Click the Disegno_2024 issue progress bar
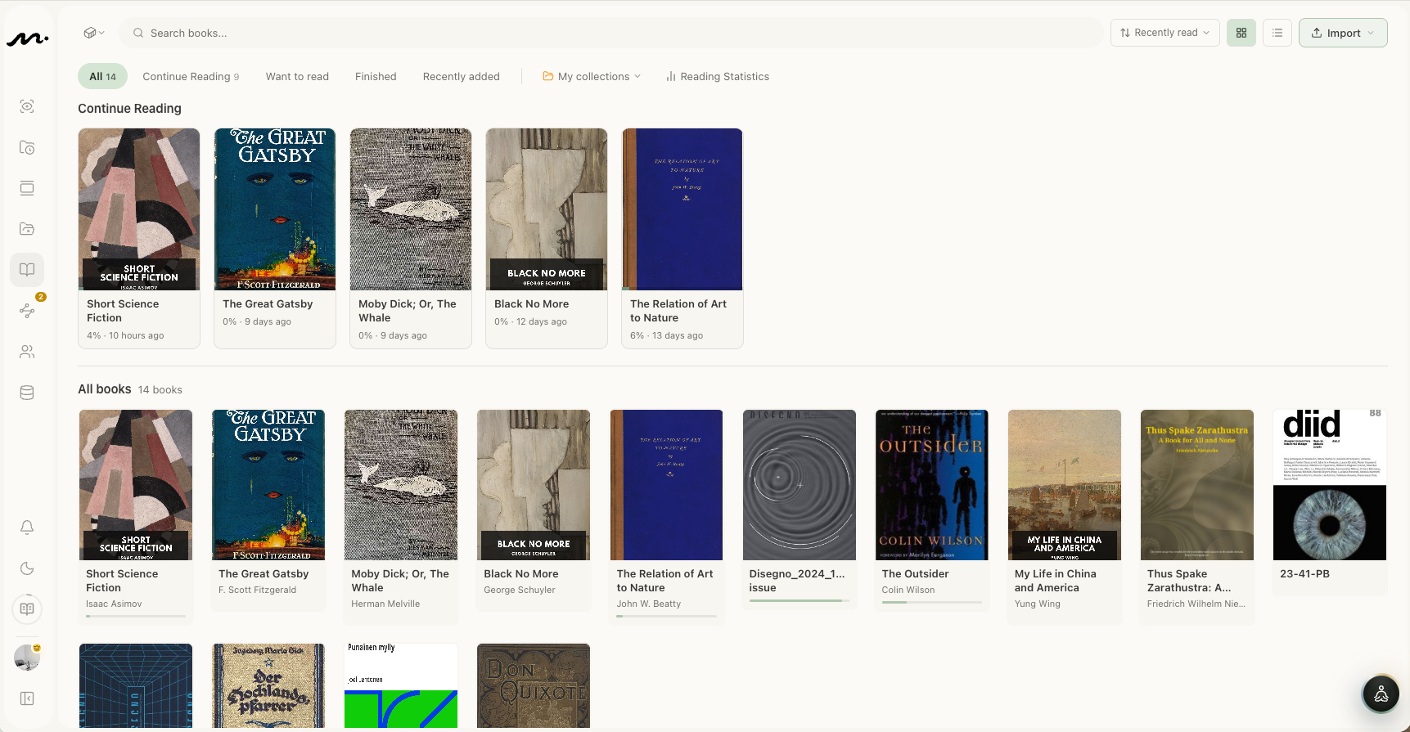This screenshot has height=732, width=1410. (x=799, y=600)
